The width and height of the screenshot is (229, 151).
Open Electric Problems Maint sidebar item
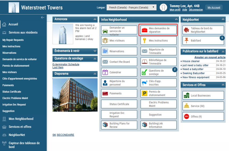[15, 98]
